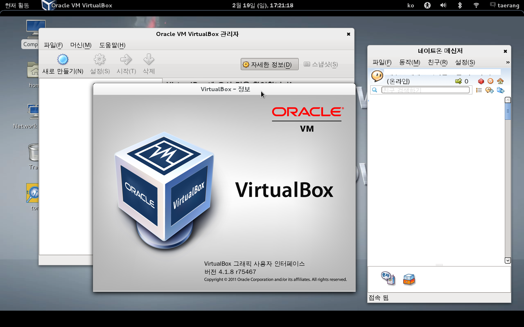This screenshot has width=524, height=327.
Task: Open the taerang user menu
Action: point(504,5)
